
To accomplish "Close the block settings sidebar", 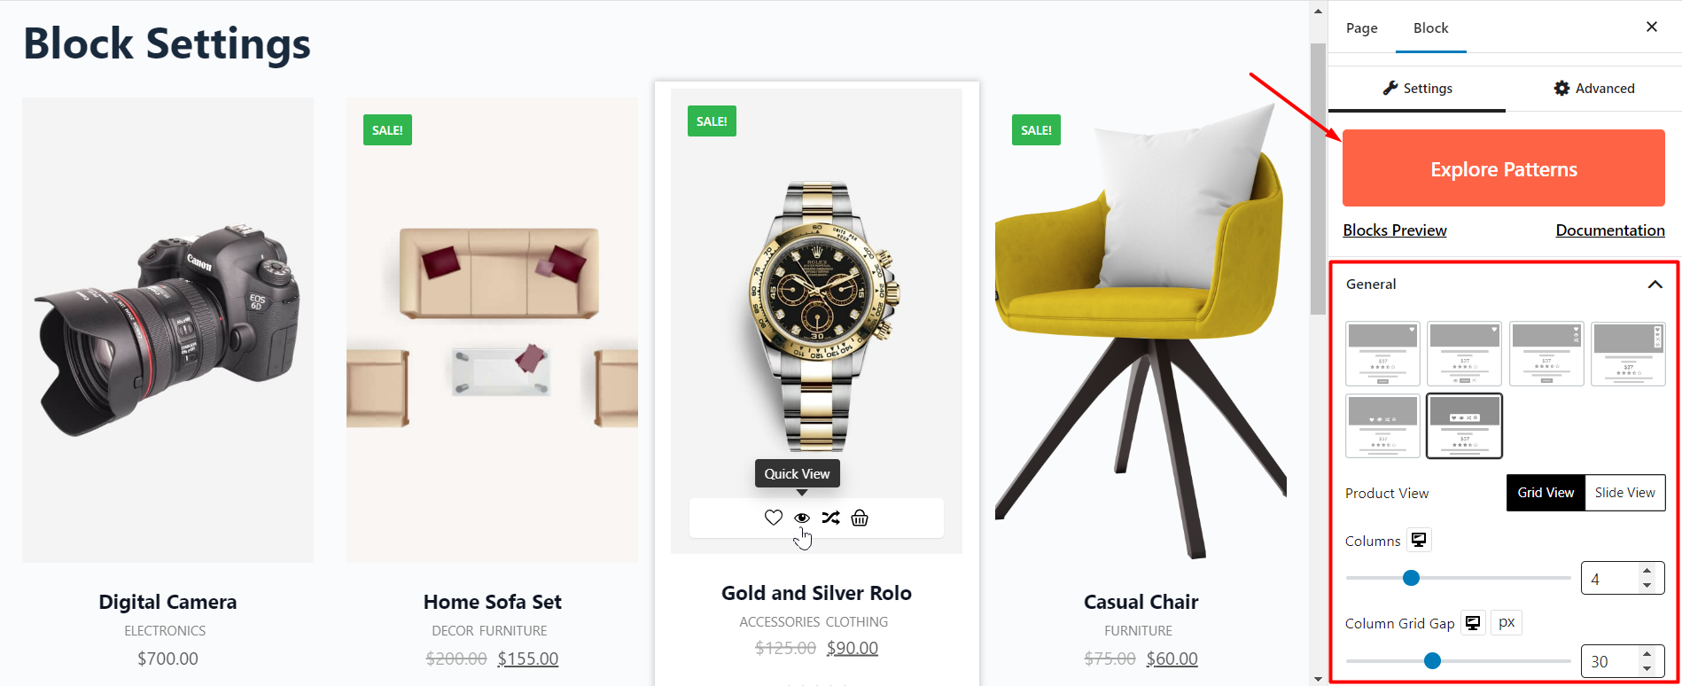I will tap(1652, 27).
